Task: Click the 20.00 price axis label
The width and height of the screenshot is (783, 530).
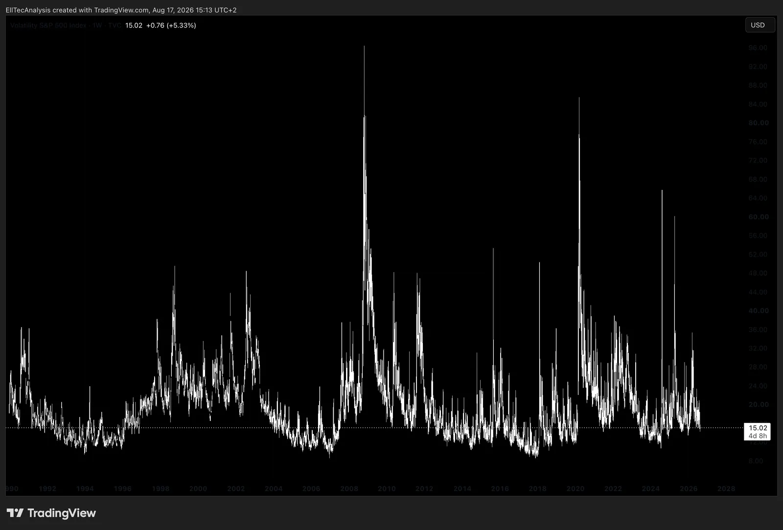Action: tap(758, 405)
